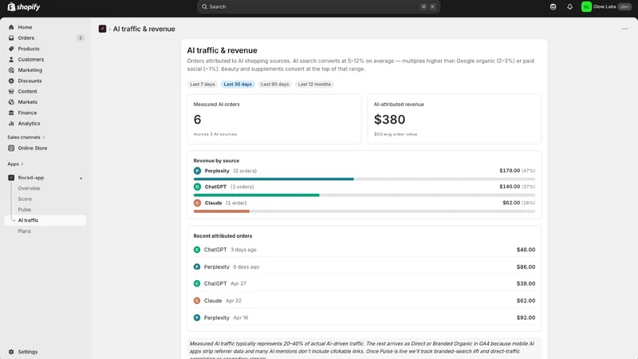
Task: Click the Online Store icon
Action: (11, 148)
